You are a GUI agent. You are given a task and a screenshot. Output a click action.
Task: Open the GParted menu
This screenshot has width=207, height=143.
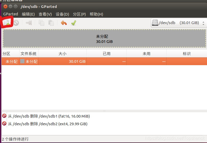11,14
